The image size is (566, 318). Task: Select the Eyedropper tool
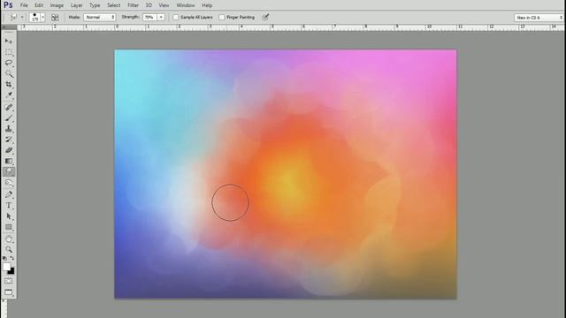(9, 95)
